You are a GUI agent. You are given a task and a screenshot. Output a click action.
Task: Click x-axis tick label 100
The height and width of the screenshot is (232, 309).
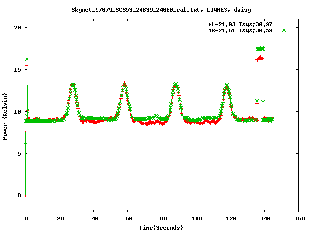[x=197, y=218]
